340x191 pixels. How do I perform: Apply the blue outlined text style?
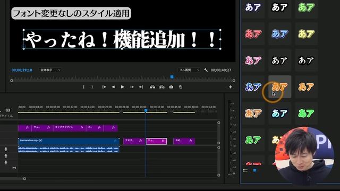(x=280, y=34)
